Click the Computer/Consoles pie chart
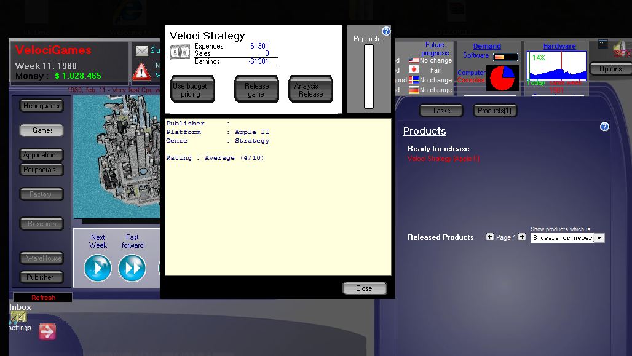Image resolution: width=632 pixels, height=356 pixels. tap(502, 78)
